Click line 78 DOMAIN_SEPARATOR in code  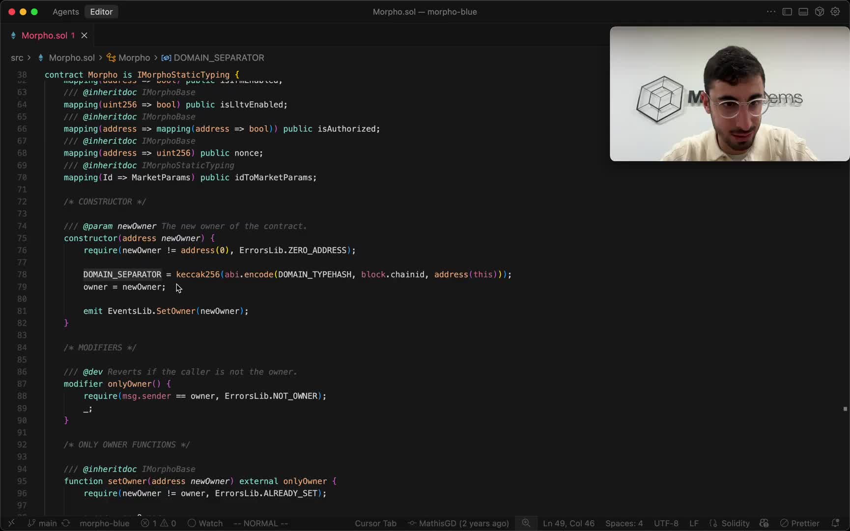coord(122,274)
